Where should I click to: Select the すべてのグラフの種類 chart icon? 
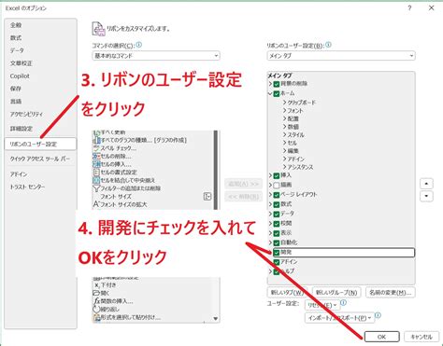(x=96, y=141)
